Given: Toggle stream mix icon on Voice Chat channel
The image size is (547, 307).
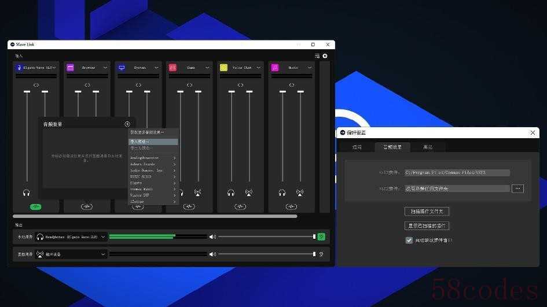Looking at the screenshot, I should pos(249,193).
